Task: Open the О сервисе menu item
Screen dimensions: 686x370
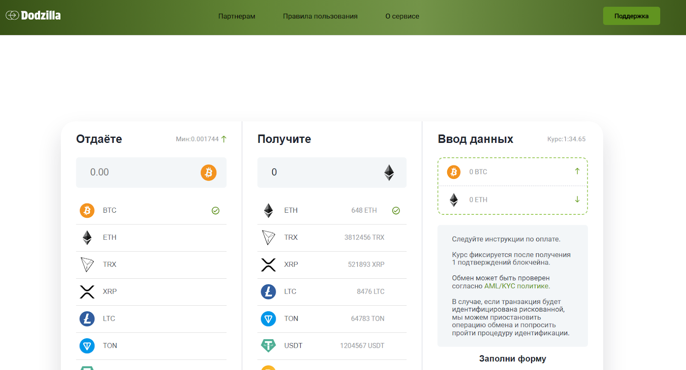Action: click(x=402, y=16)
